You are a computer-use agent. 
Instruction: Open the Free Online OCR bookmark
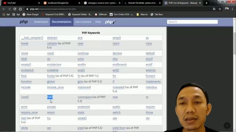(122, 15)
